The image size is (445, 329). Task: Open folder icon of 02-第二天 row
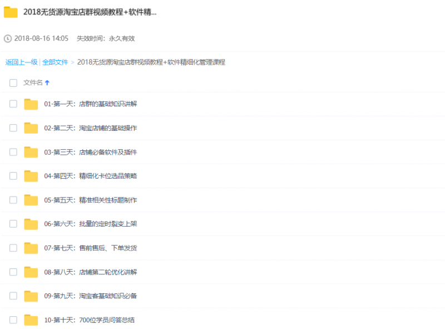coord(31,128)
